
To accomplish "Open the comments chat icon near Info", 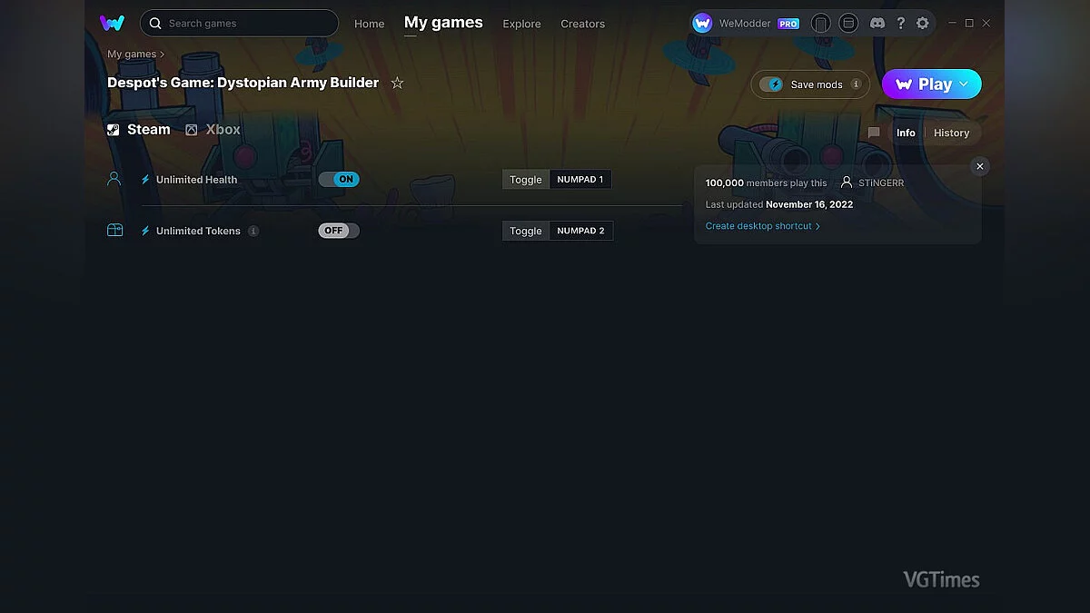I will coord(874,133).
